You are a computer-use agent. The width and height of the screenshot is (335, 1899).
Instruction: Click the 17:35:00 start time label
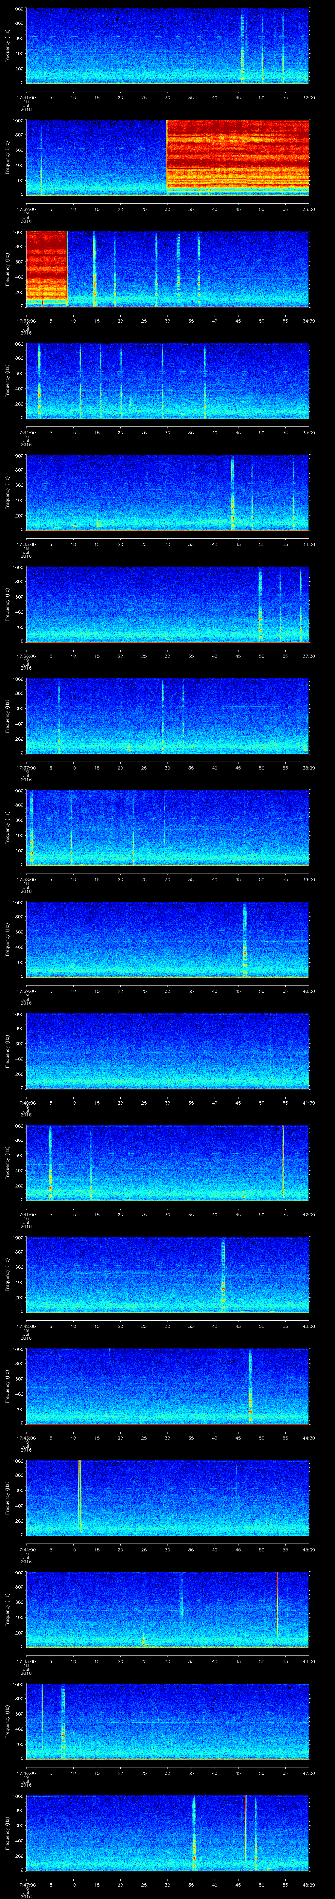26,544
